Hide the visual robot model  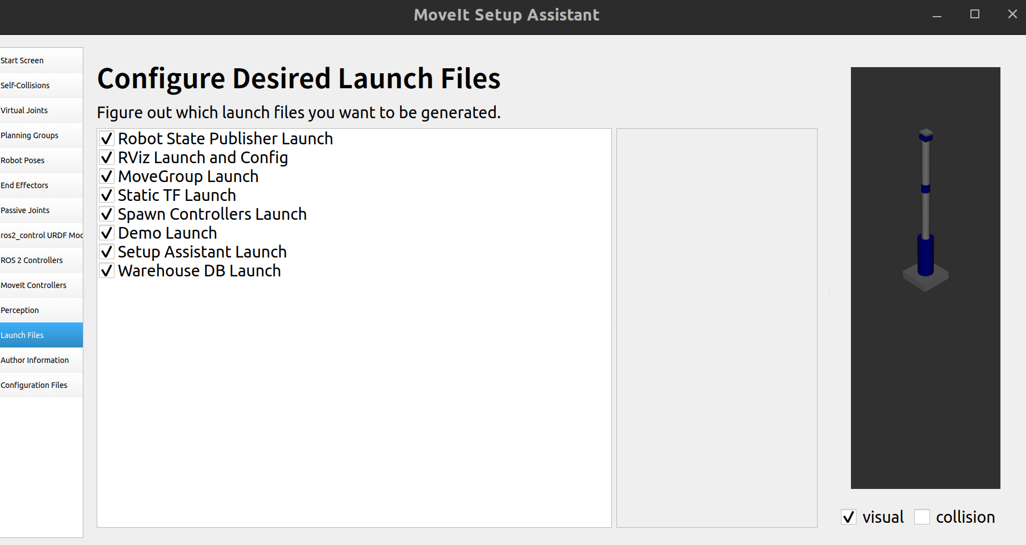pyautogui.click(x=848, y=517)
